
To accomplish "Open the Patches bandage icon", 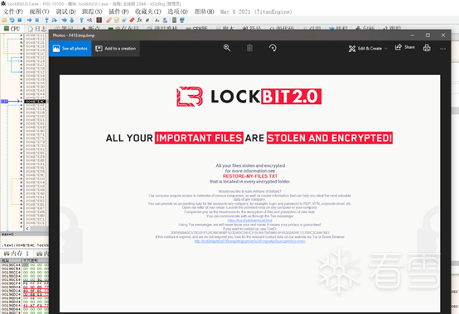I will coord(109,20).
